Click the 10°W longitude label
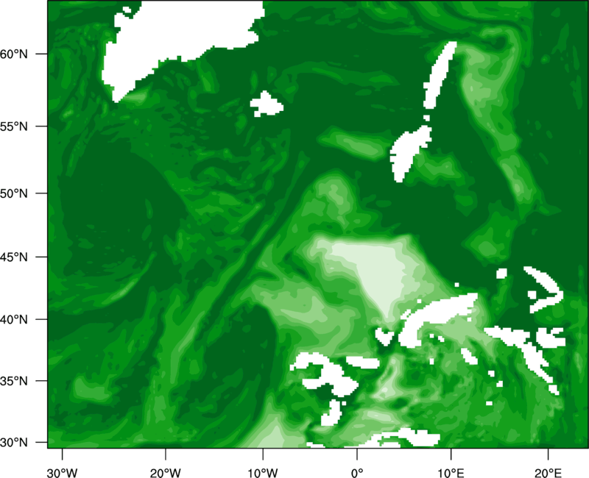The image size is (589, 478). pos(263,473)
